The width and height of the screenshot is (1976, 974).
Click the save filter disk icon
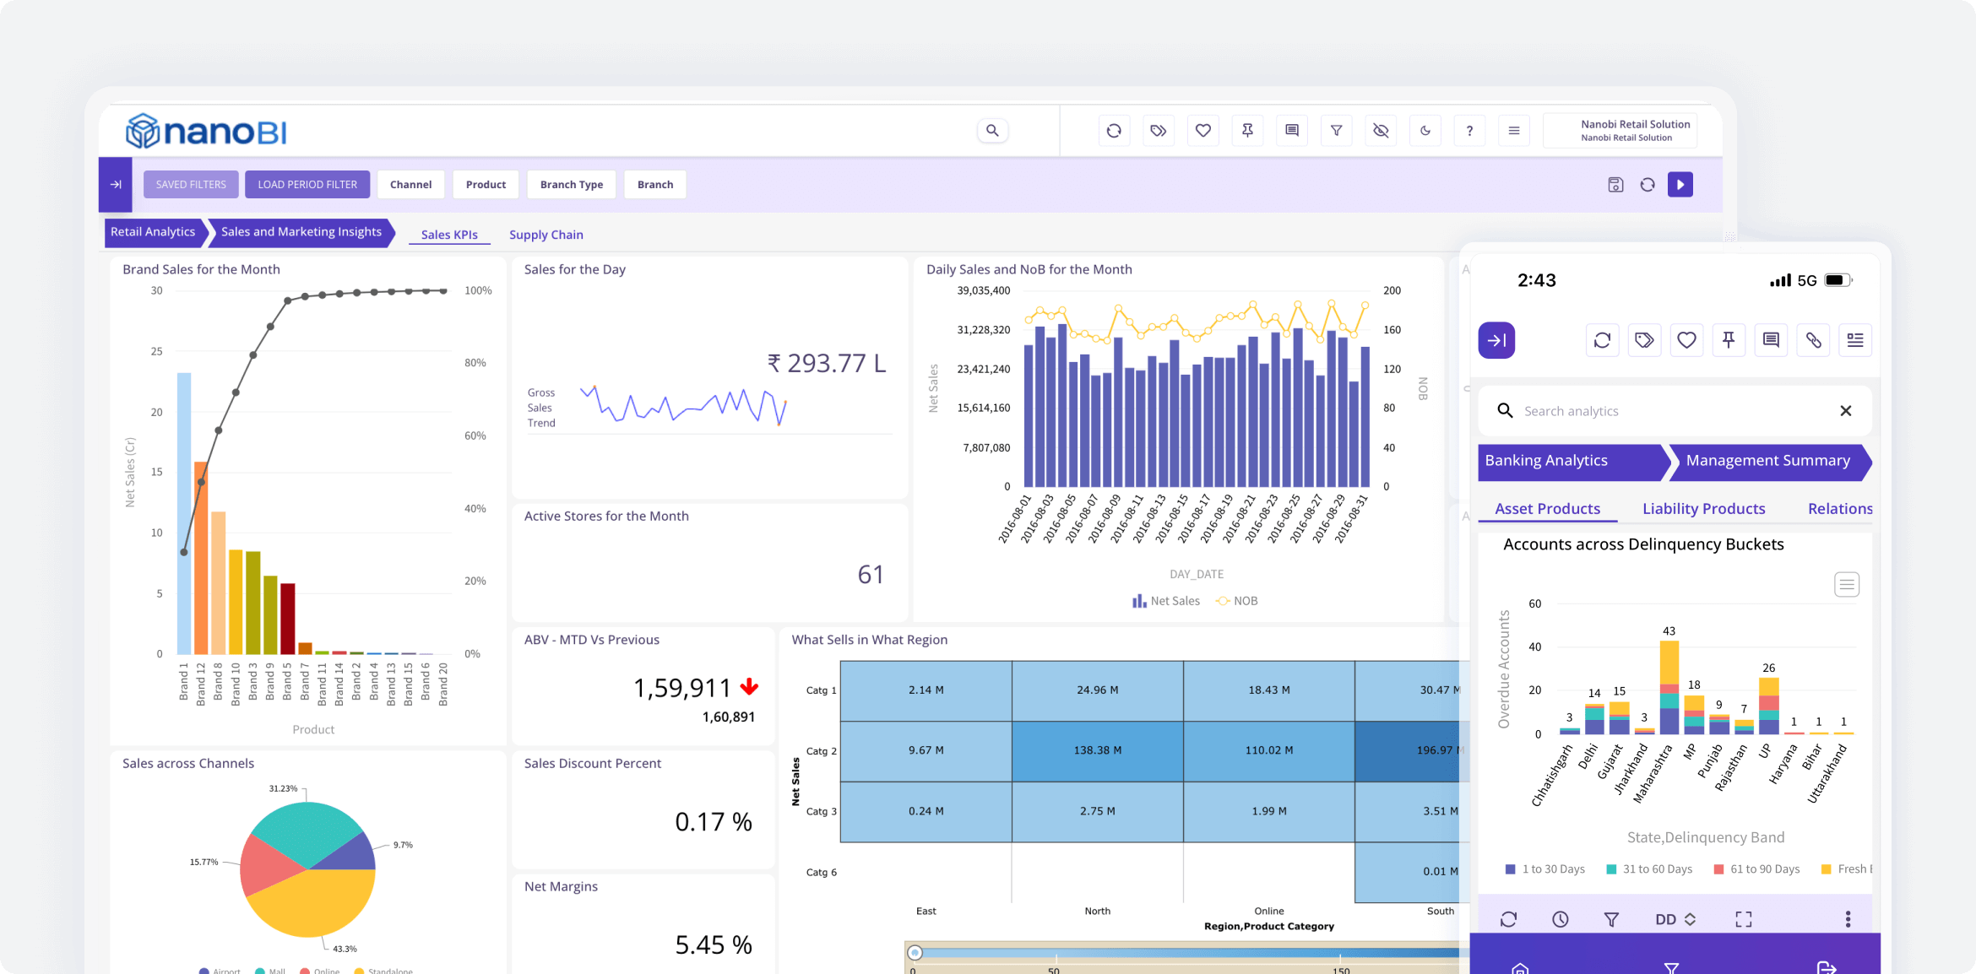pos(1615,185)
